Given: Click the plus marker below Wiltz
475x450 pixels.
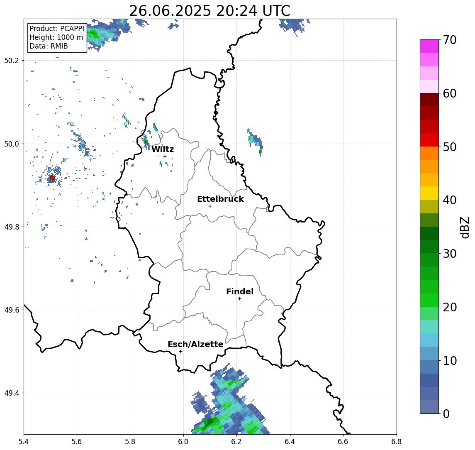Looking at the screenshot, I should (x=165, y=157).
